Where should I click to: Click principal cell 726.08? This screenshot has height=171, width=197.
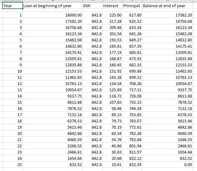[x=132, y=96]
